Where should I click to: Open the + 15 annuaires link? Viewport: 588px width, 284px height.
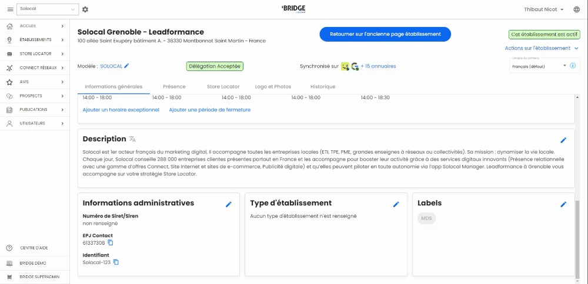[378, 66]
